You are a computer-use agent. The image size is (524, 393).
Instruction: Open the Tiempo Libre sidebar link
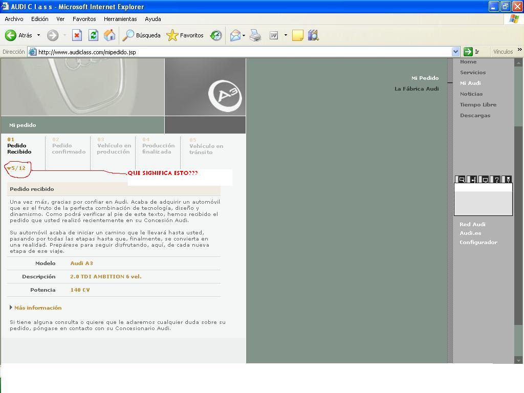478,104
